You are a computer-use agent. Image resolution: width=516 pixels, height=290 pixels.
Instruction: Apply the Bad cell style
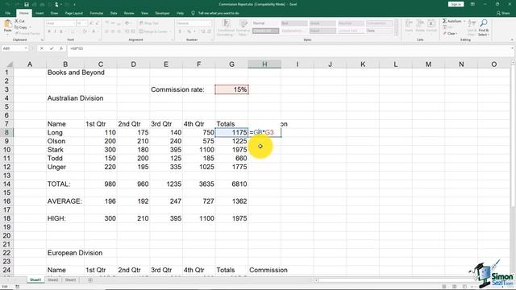coord(294,23)
